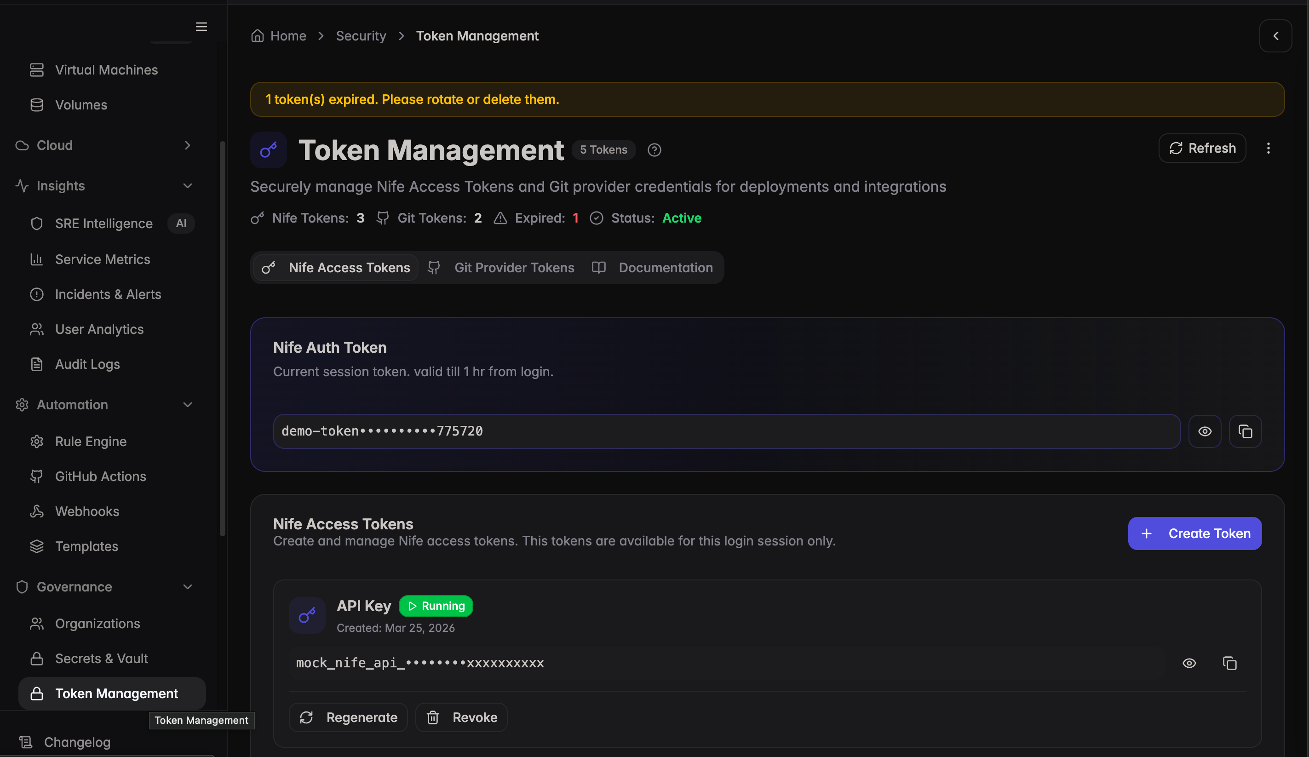Click the demo-token auth token field
This screenshot has height=757, width=1309.
(x=727, y=431)
